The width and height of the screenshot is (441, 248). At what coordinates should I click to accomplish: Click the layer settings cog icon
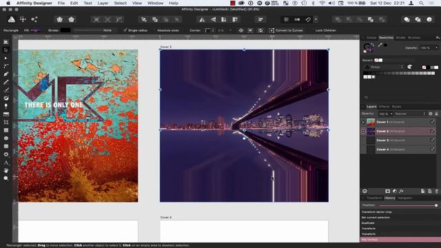[431, 114]
